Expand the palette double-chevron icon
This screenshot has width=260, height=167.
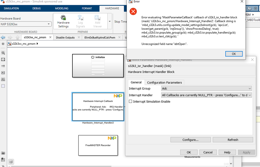pos(3,166)
